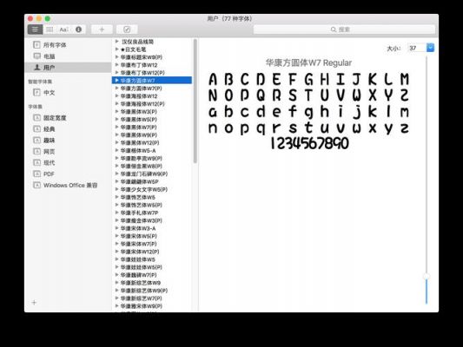This screenshot has height=347, width=463.
Task: Click the magnifier icon in the search field
Action: 334,29
